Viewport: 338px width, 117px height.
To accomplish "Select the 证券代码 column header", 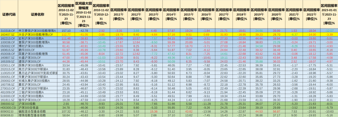I will pyautogui.click(x=9, y=14).
